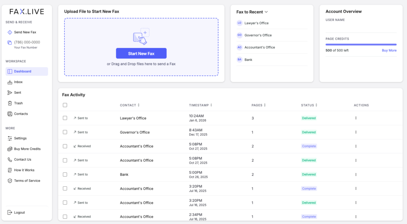Click the Inbox tray icon
The width and height of the screenshot is (407, 224).
click(10, 82)
